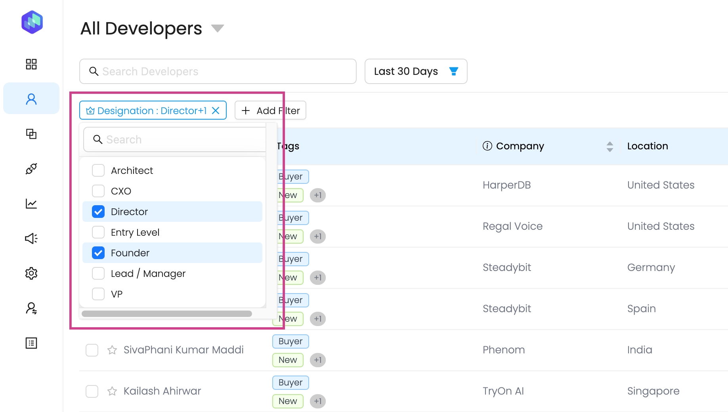Tick the VP designation checkbox
Image resolution: width=728 pixels, height=412 pixels.
point(98,294)
